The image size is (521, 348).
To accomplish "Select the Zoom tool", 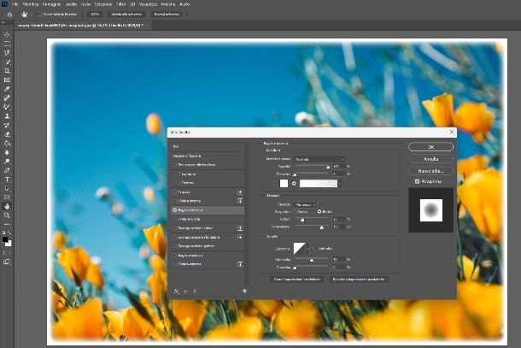I will tap(7, 215).
